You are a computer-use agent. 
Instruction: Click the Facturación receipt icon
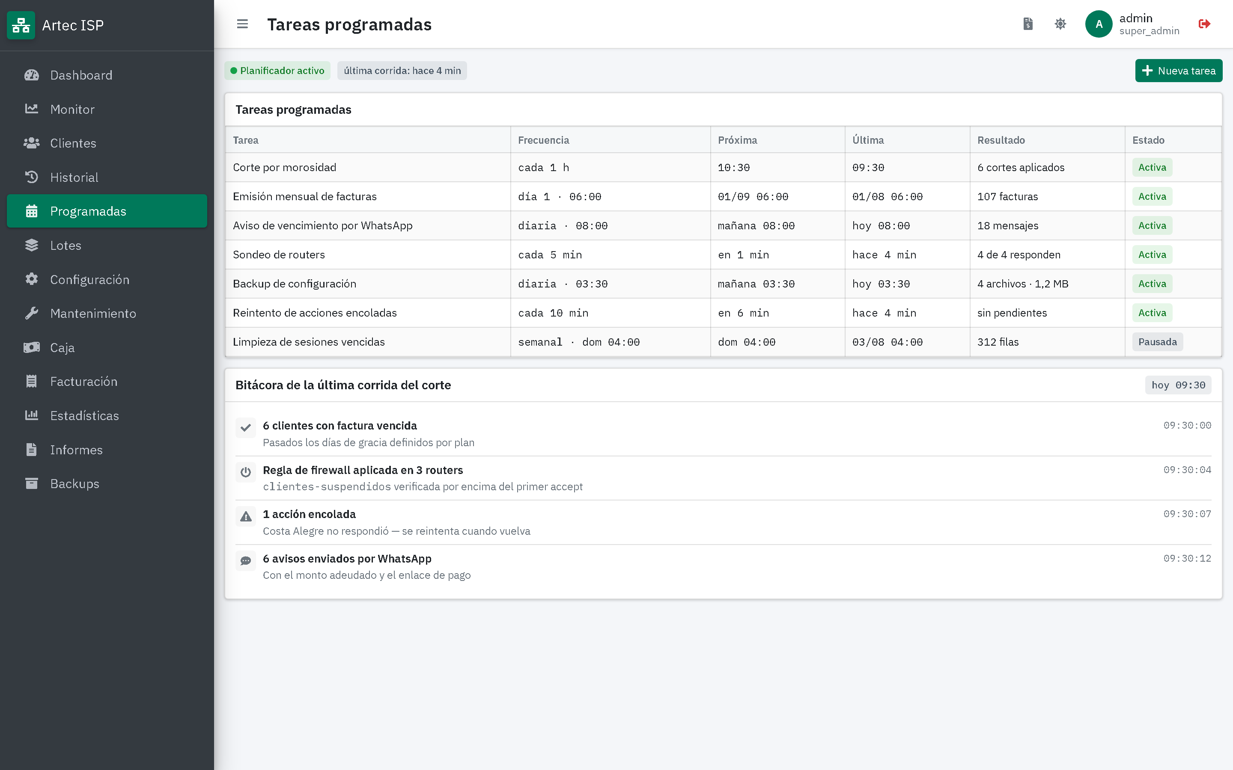[x=32, y=382]
